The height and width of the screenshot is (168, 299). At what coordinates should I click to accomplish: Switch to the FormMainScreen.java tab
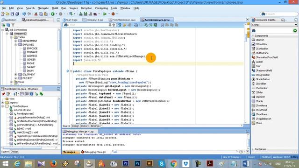click(122, 20)
